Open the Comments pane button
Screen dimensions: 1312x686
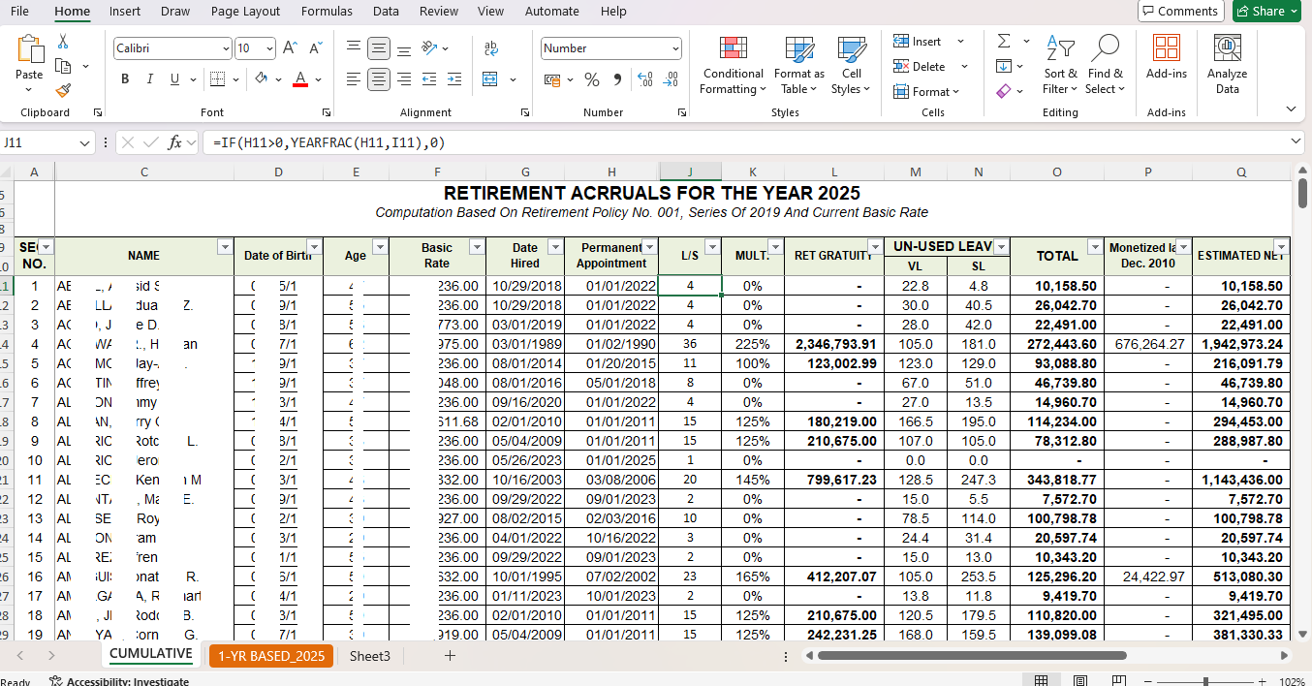tap(1180, 12)
